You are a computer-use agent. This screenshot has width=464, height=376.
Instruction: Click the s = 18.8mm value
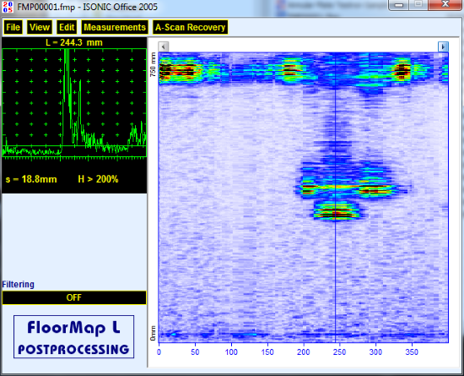31,179
